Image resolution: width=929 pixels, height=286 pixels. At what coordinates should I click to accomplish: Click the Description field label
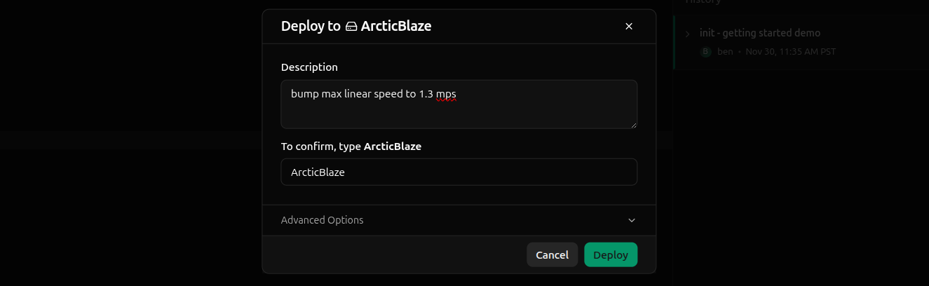click(309, 67)
